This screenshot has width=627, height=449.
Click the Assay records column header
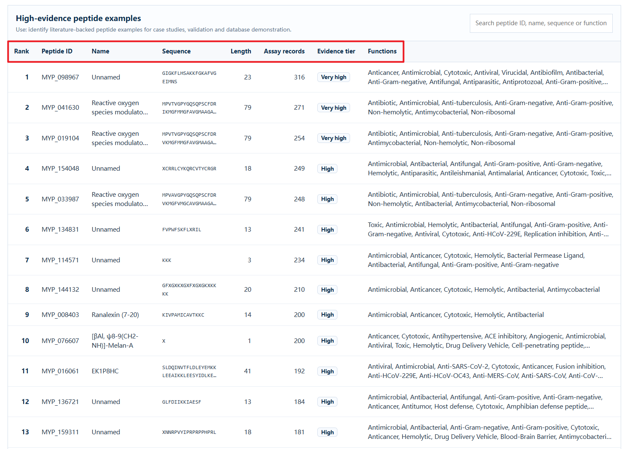pyautogui.click(x=284, y=51)
